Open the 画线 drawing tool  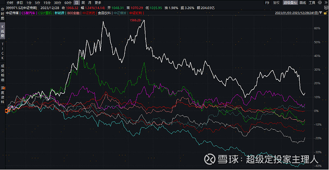(x=303, y=3)
